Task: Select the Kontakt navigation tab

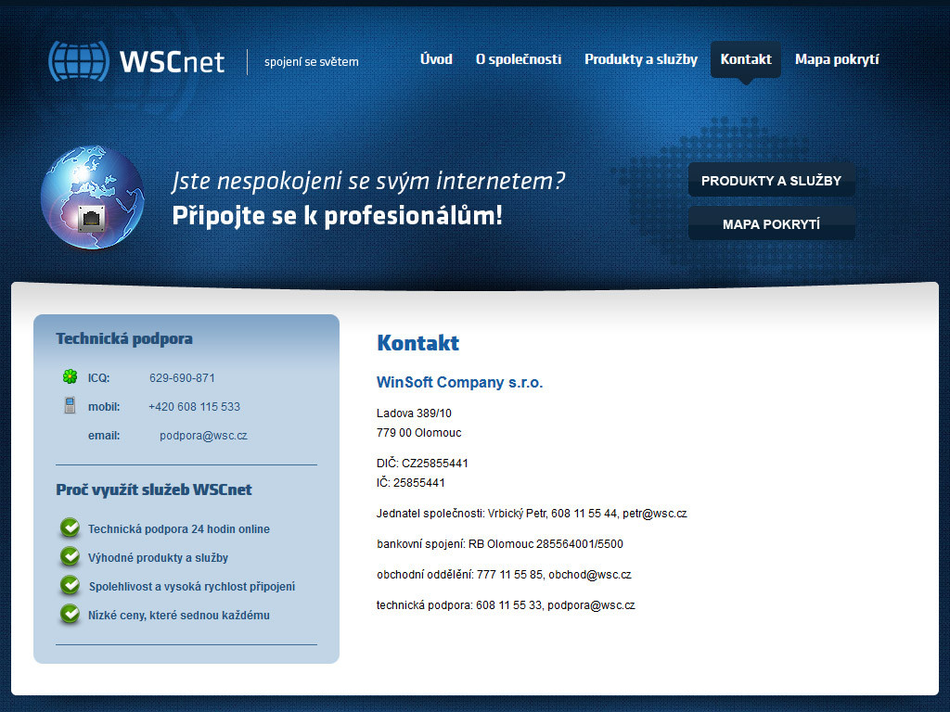Action: tap(746, 59)
